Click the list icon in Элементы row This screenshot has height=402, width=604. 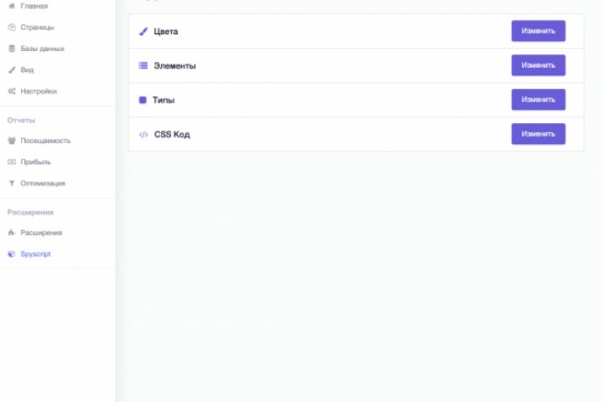pos(143,65)
